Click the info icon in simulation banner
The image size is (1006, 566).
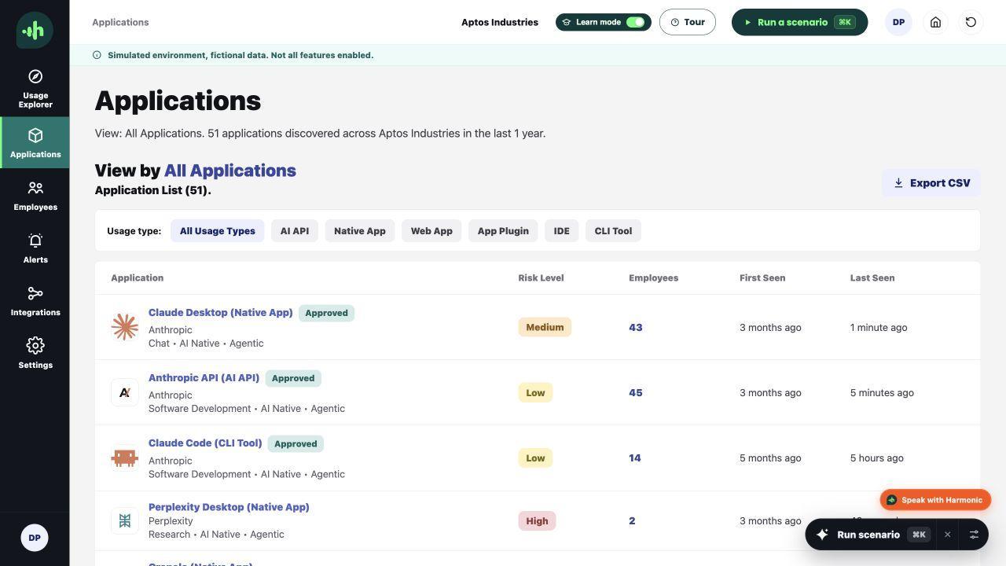pos(97,55)
